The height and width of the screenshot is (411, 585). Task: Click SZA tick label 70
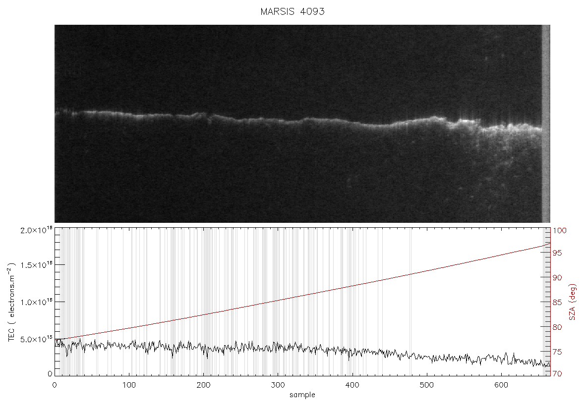pos(557,374)
